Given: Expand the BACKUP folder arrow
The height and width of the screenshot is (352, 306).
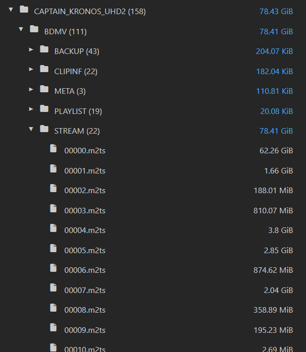Looking at the screenshot, I should 31,49.
